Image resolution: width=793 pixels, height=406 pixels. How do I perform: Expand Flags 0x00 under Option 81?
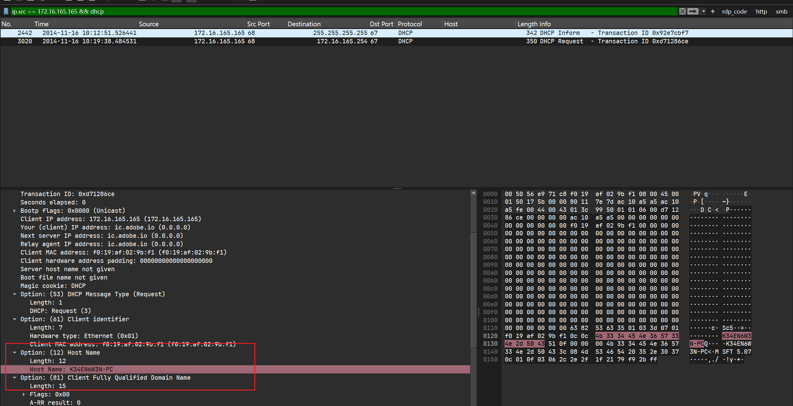click(24, 394)
